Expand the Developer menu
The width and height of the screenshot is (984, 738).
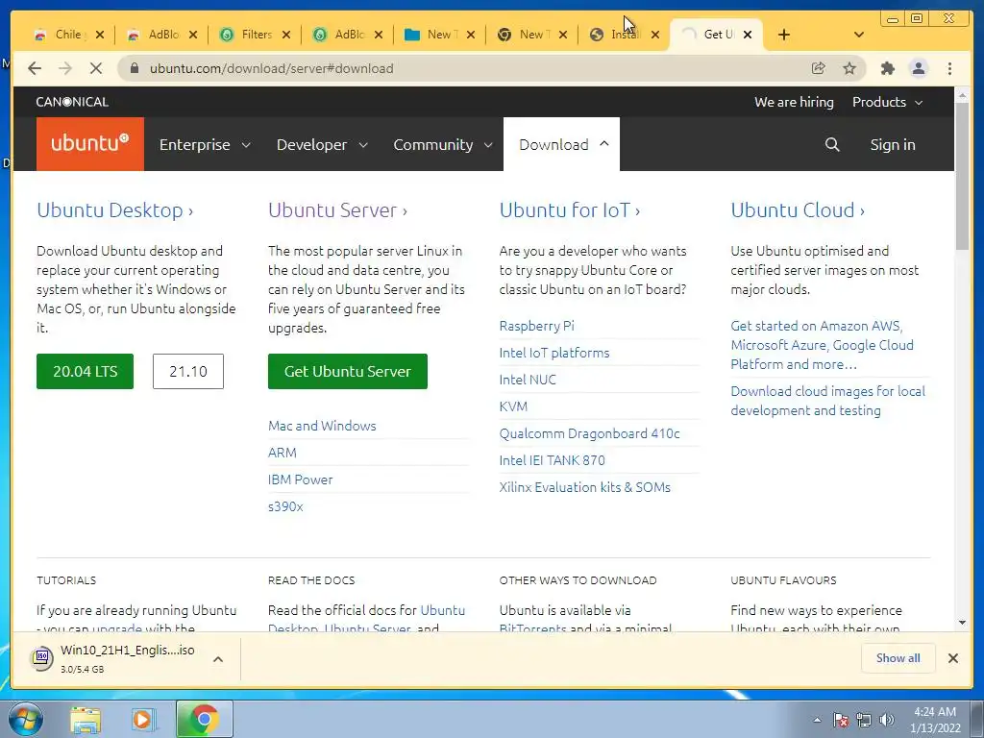click(322, 145)
